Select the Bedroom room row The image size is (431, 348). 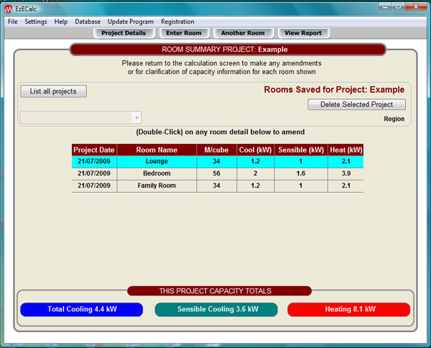click(x=157, y=174)
